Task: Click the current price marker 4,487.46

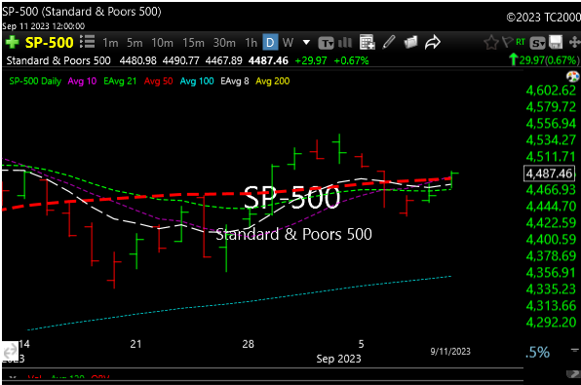Action: coord(549,173)
